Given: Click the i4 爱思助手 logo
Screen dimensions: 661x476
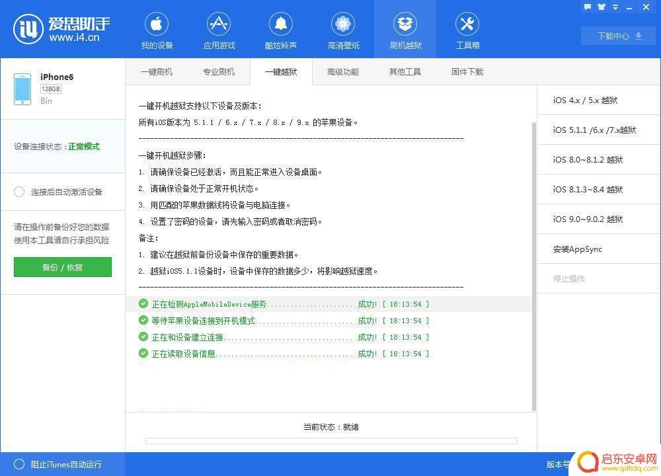Looking at the screenshot, I should click(x=61, y=28).
